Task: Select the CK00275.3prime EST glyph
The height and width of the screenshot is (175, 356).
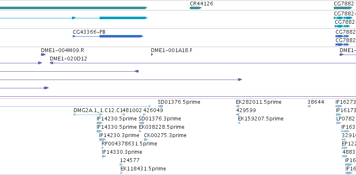Action: 146,140
